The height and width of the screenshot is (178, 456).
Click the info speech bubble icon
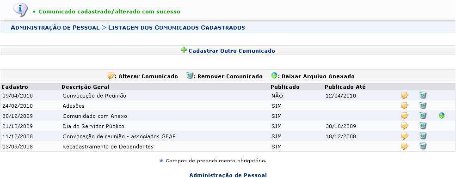coord(20,10)
